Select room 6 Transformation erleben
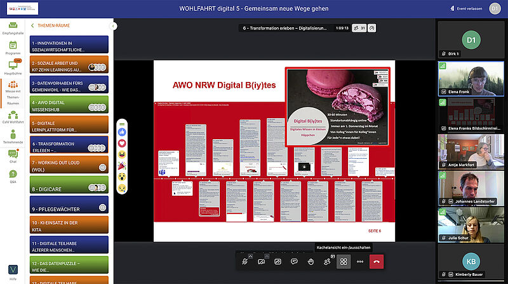Screen dimensions: 508x284 (69, 145)
